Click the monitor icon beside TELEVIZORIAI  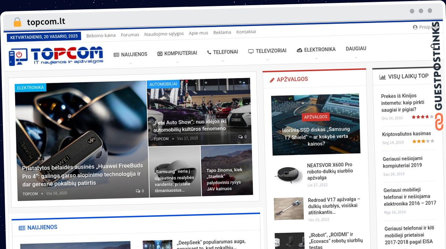pyautogui.click(x=251, y=51)
